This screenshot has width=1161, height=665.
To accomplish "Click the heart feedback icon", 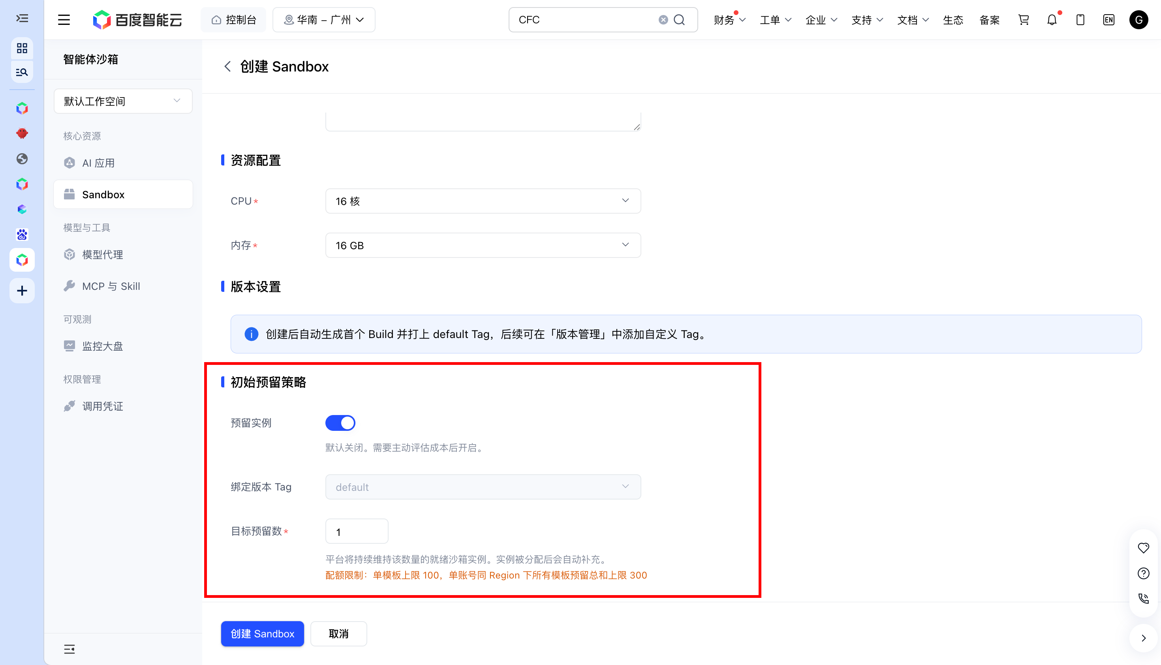I will click(x=1144, y=548).
